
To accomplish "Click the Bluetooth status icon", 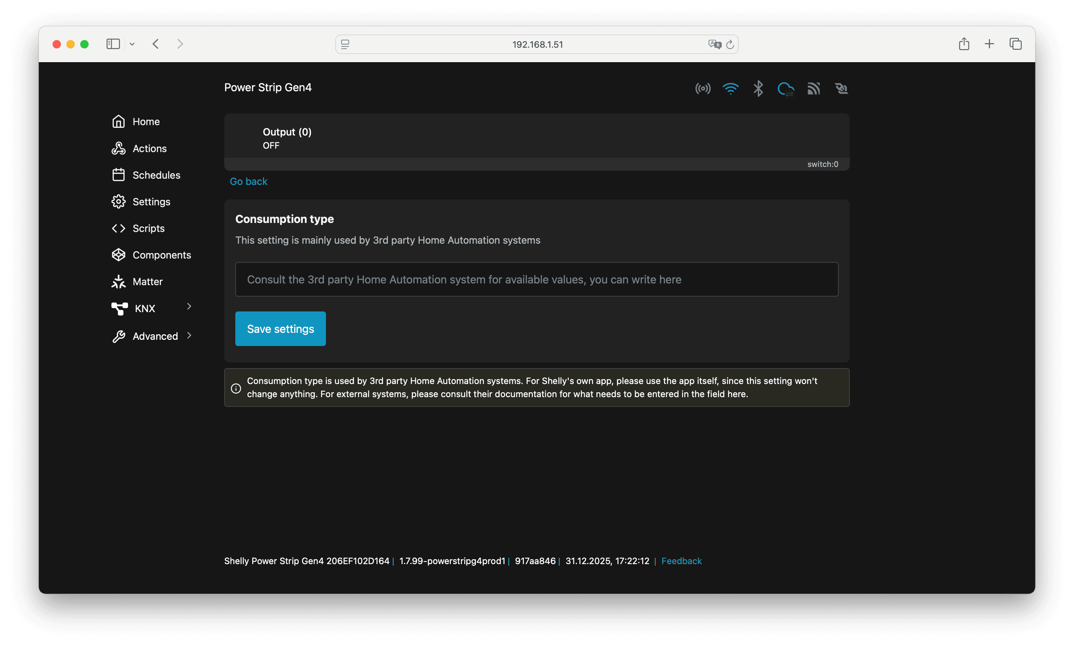I will point(758,89).
